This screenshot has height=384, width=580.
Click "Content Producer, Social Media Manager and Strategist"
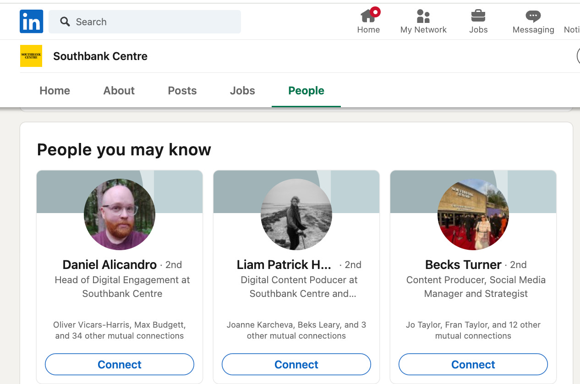click(476, 286)
